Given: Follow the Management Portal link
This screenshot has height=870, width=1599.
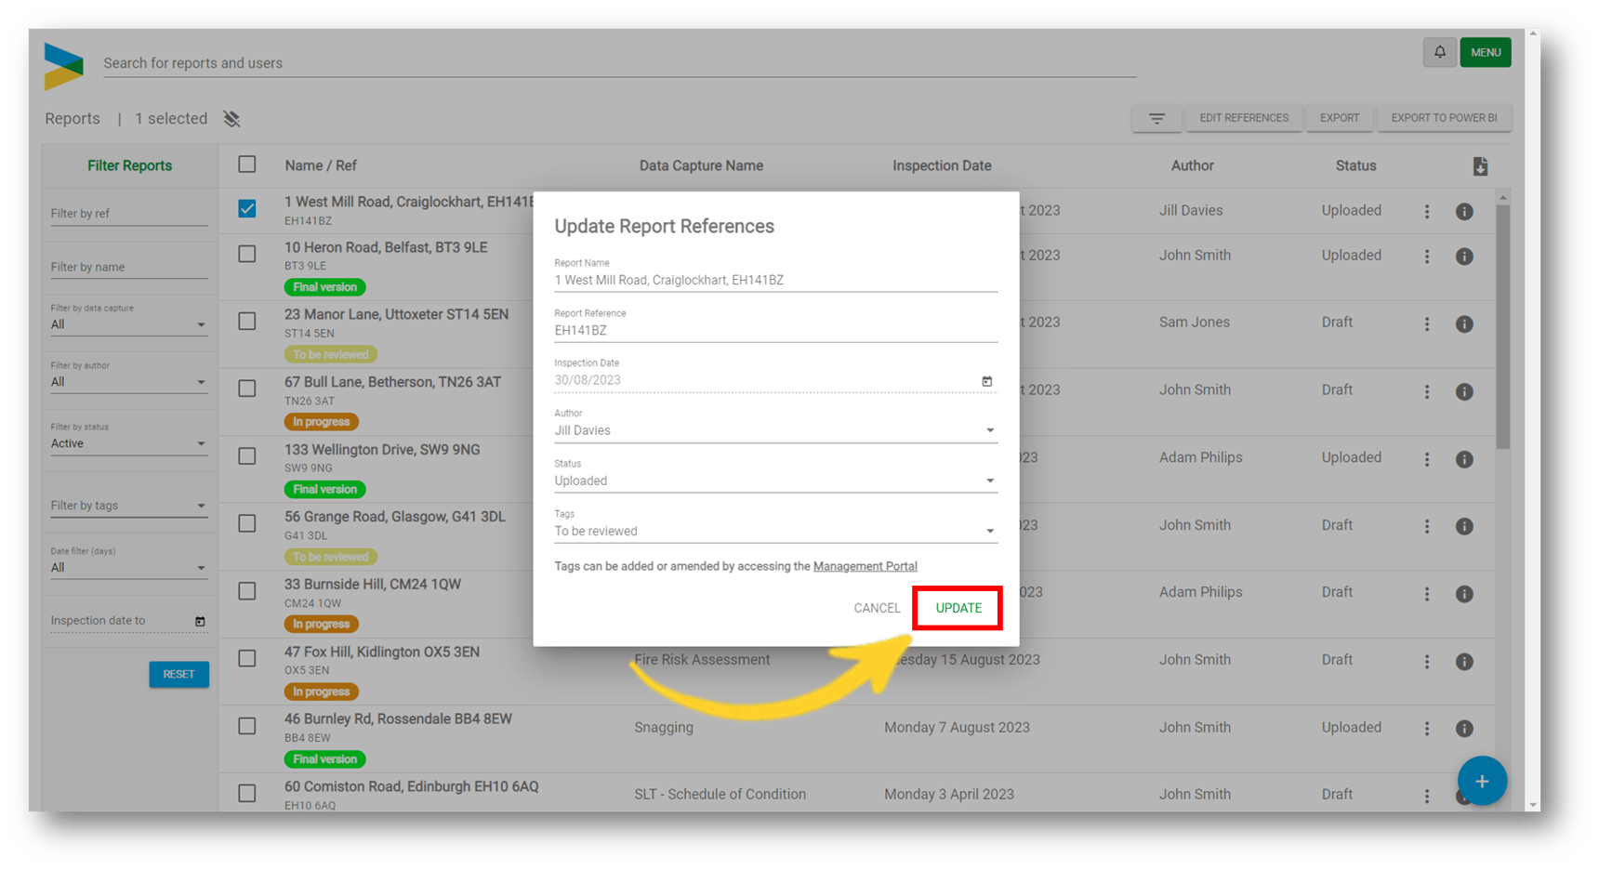Looking at the screenshot, I should (x=865, y=566).
